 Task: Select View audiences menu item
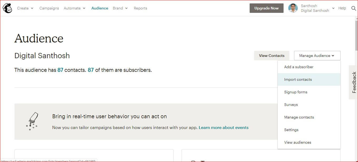tap(309, 142)
